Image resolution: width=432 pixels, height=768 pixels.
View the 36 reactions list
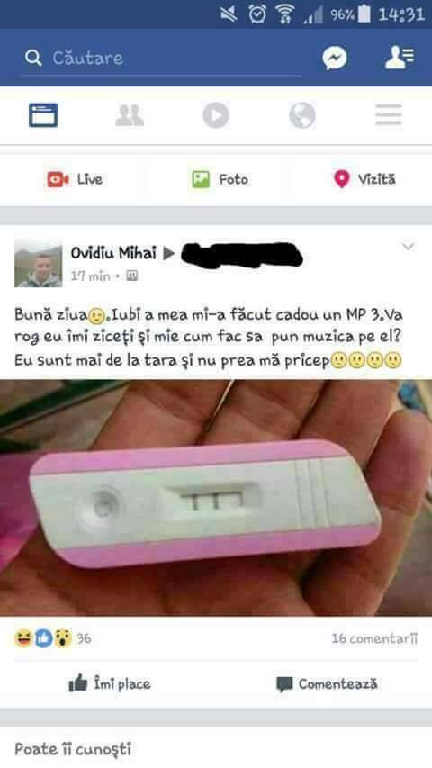(x=53, y=638)
